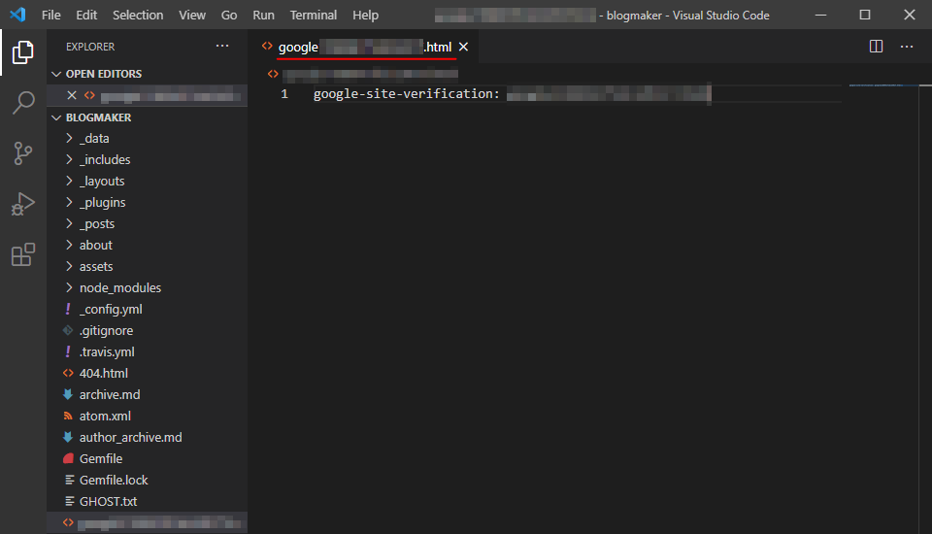Click the GHOST.txt text file icon

coord(70,501)
